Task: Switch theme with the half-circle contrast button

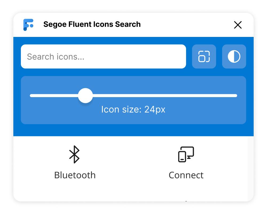Action: [234, 56]
